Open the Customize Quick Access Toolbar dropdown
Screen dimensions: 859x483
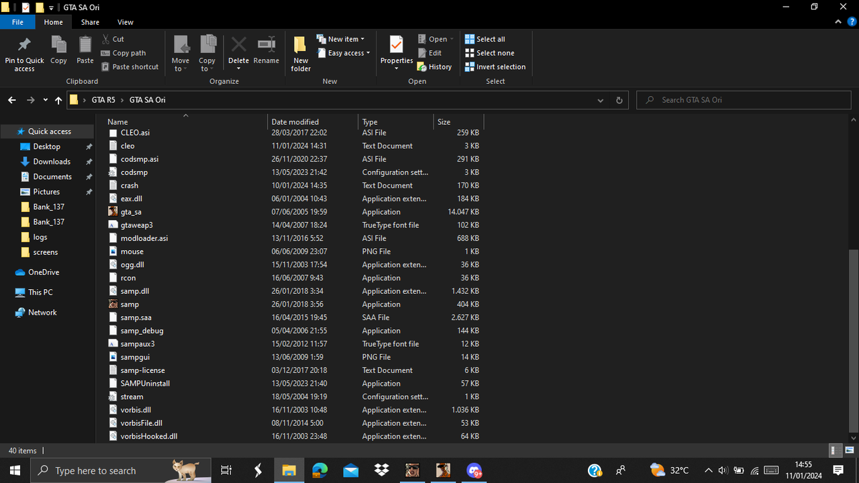point(51,8)
